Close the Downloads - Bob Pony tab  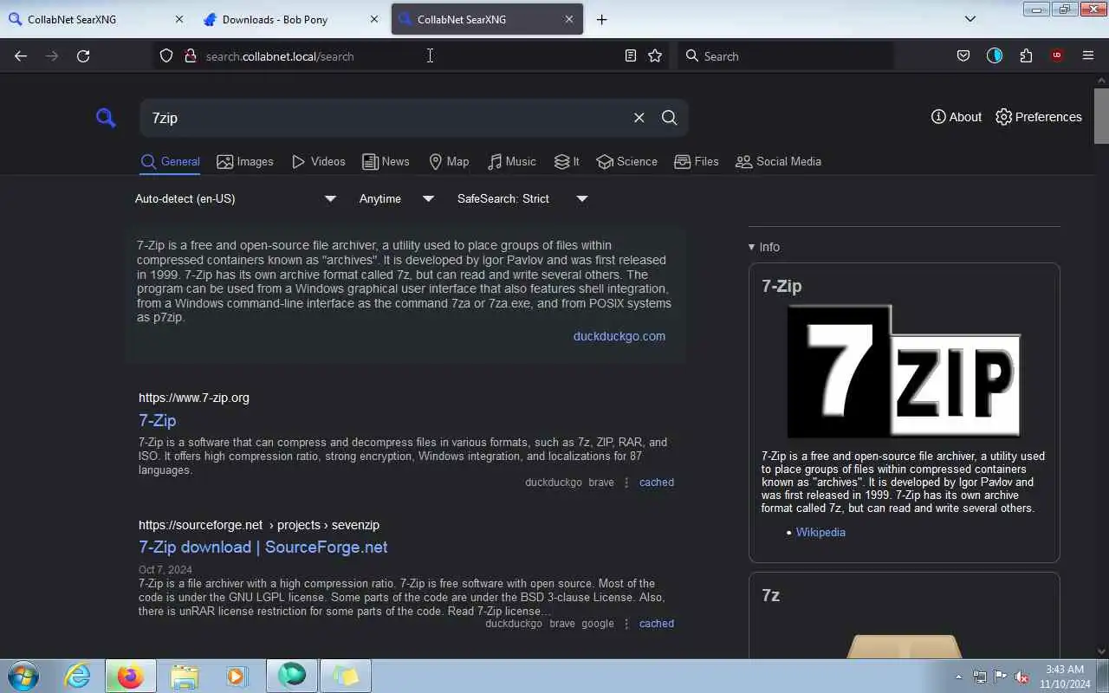(374, 19)
